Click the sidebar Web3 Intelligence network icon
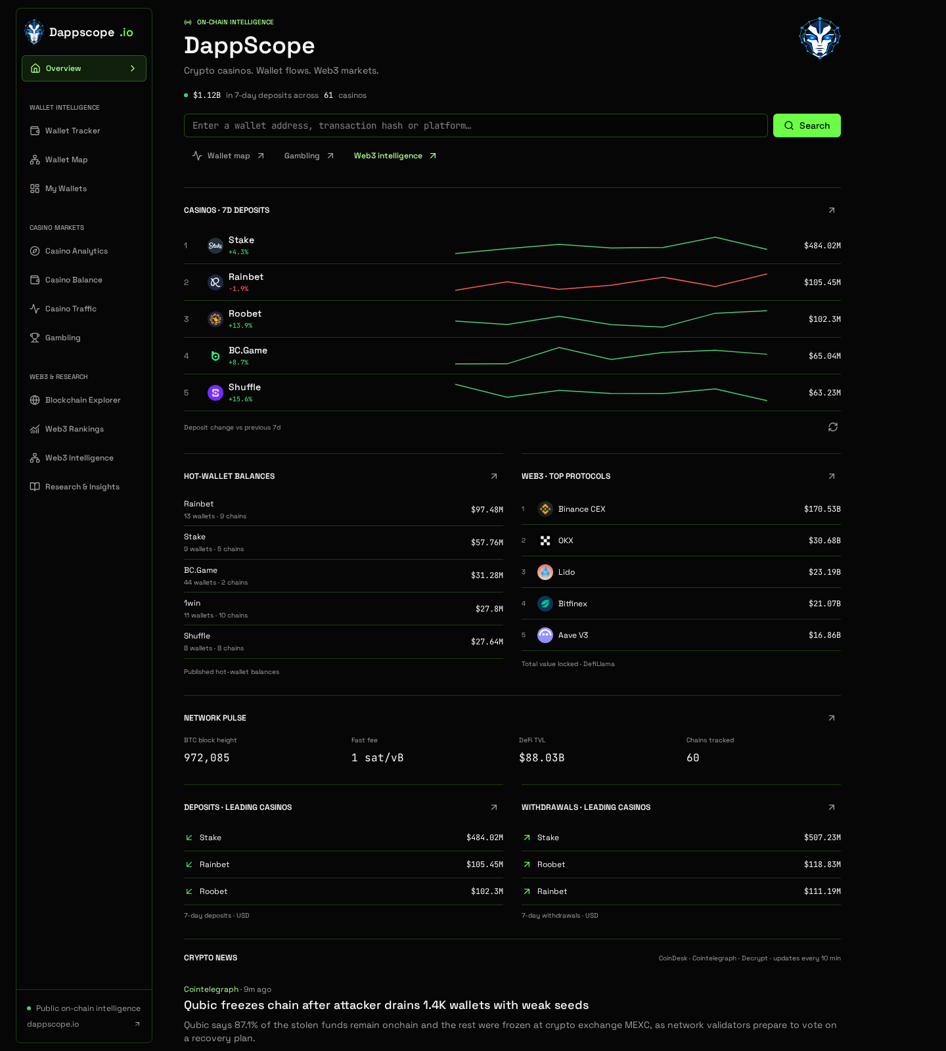 pyautogui.click(x=35, y=458)
